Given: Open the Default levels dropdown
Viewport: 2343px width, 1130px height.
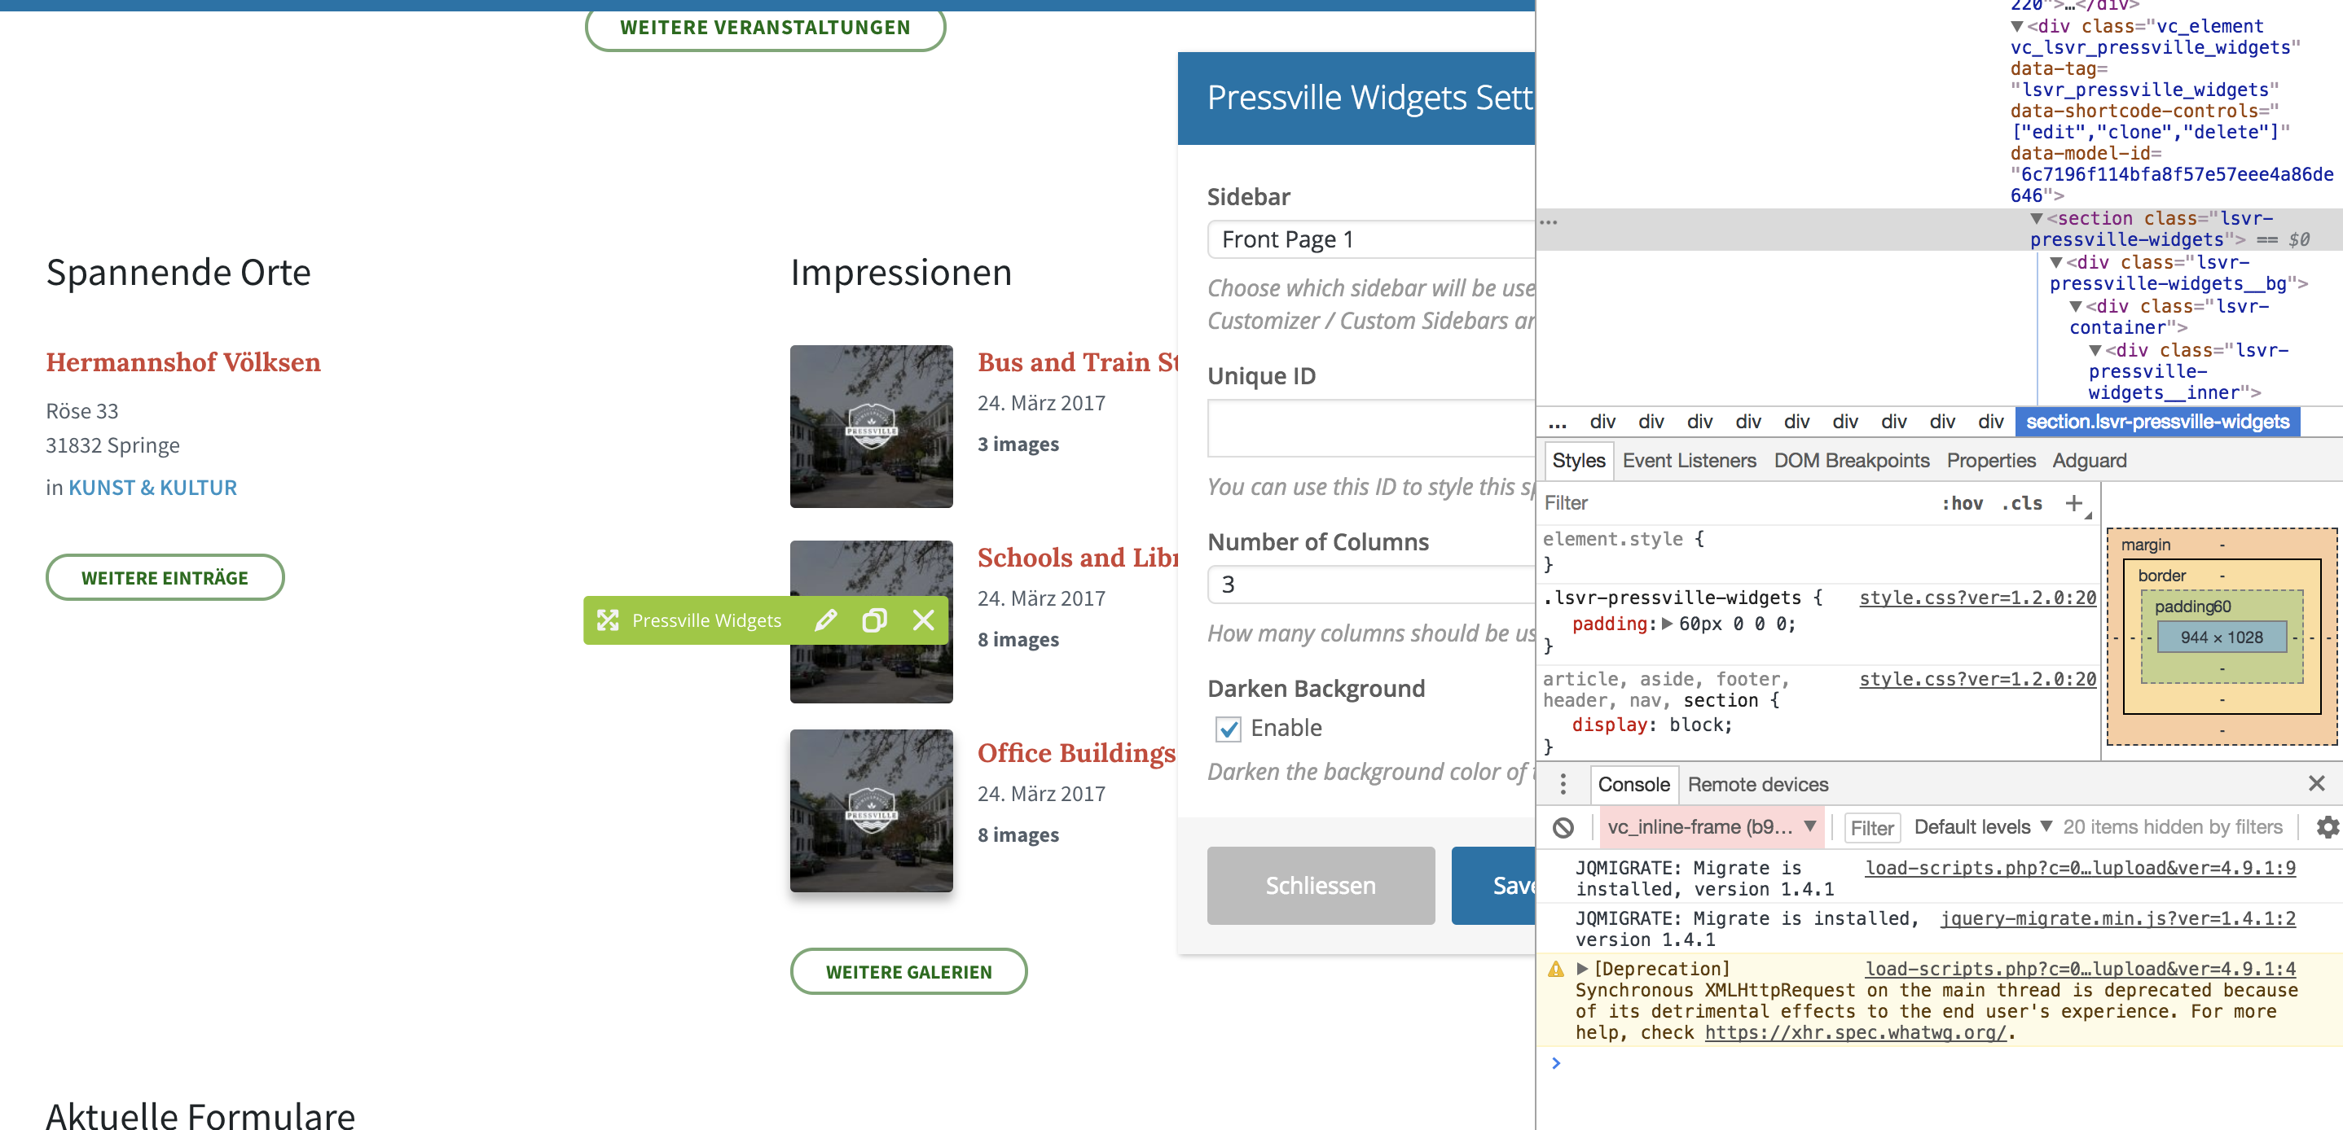Looking at the screenshot, I should (x=1983, y=827).
